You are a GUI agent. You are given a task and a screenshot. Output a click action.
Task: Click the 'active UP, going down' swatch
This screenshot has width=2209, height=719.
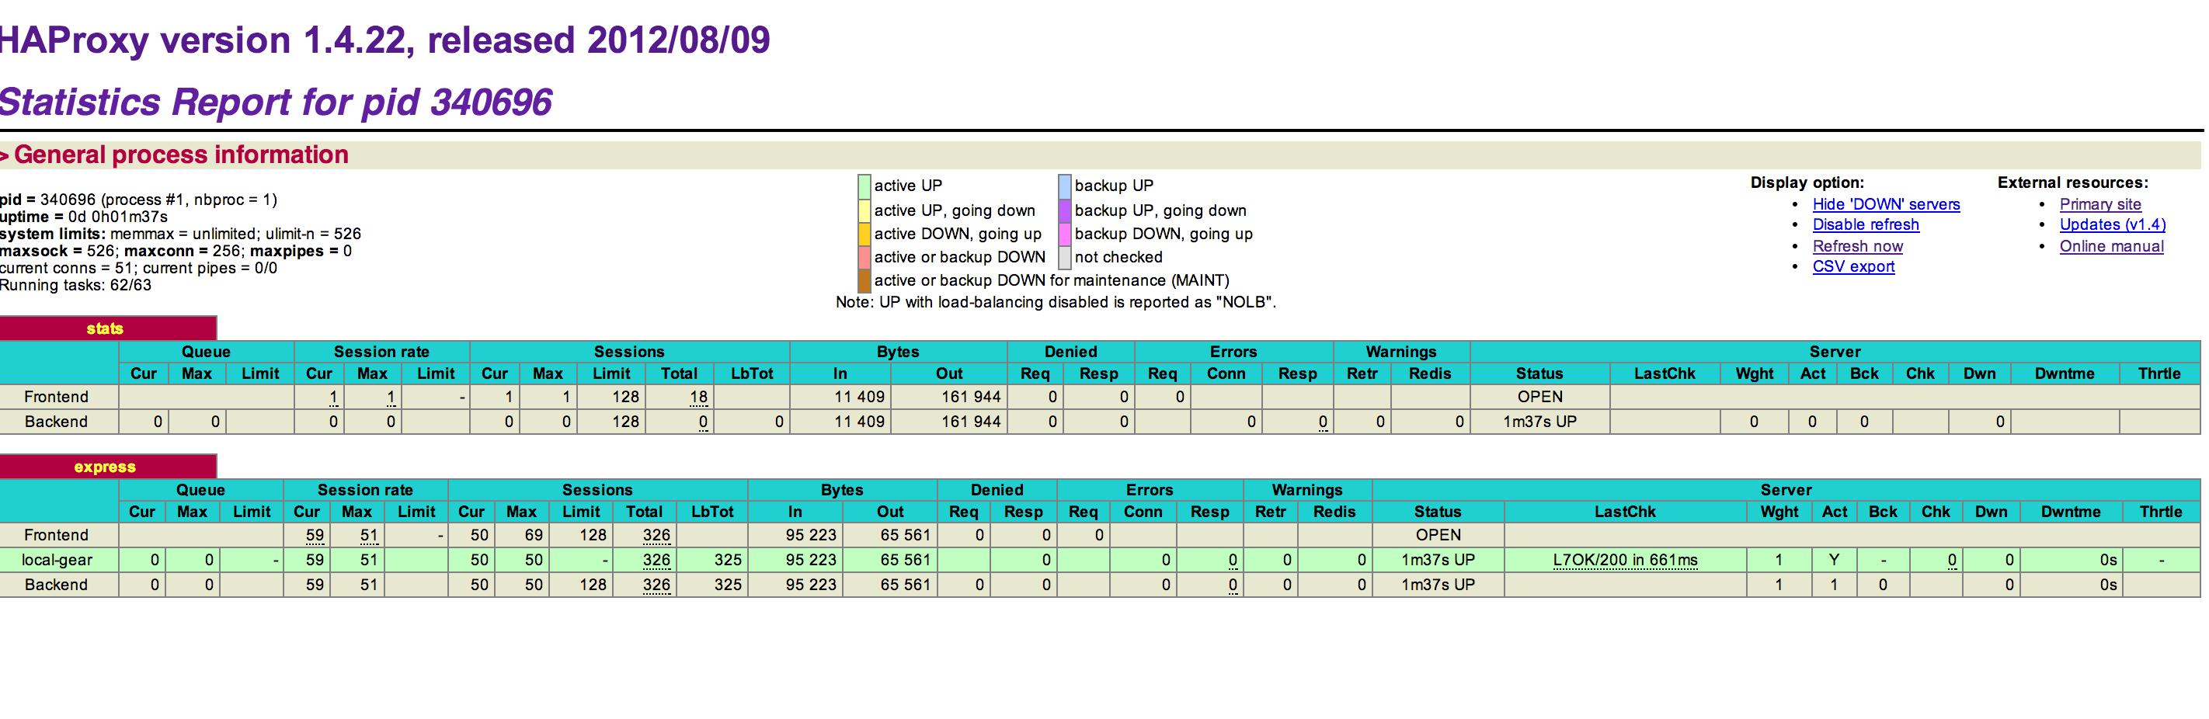(864, 210)
